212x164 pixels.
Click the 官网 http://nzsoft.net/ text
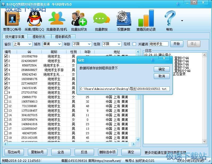(105, 161)
